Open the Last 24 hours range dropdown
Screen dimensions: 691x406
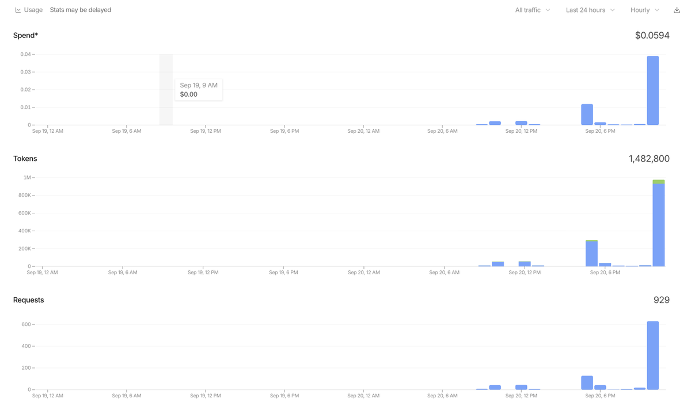[x=590, y=10]
